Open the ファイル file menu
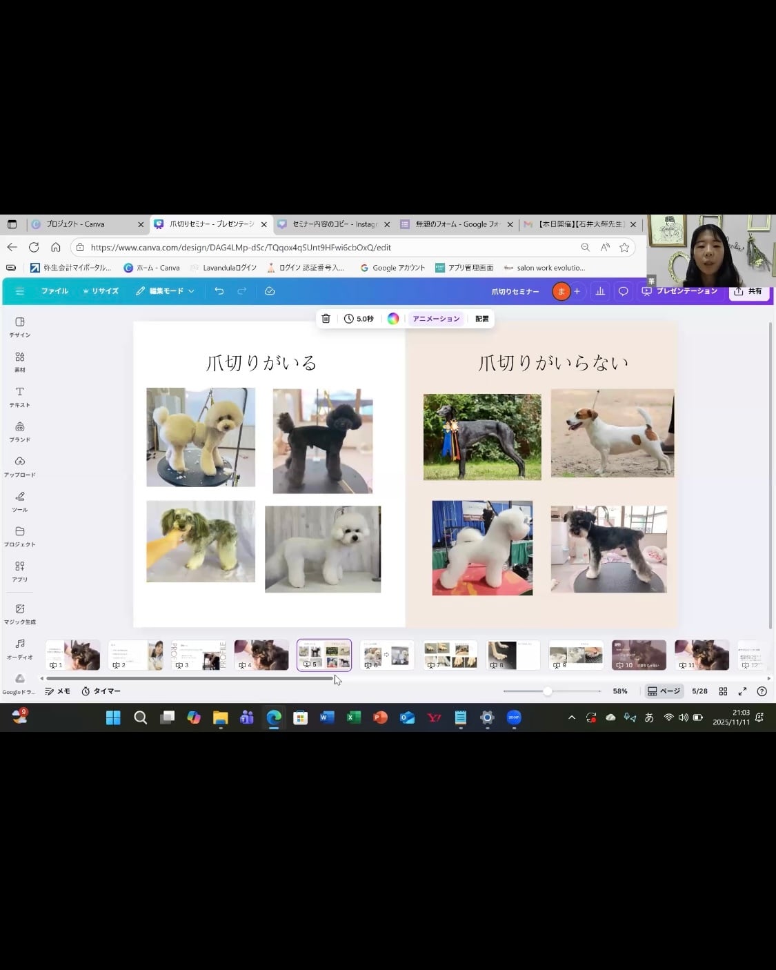The width and height of the screenshot is (776, 970). tap(54, 291)
